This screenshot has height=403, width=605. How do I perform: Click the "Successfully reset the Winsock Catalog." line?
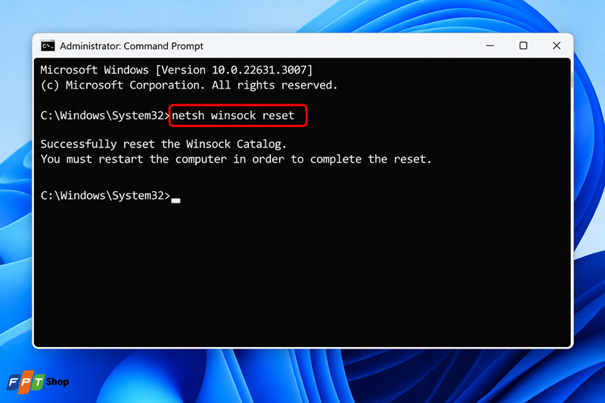163,144
